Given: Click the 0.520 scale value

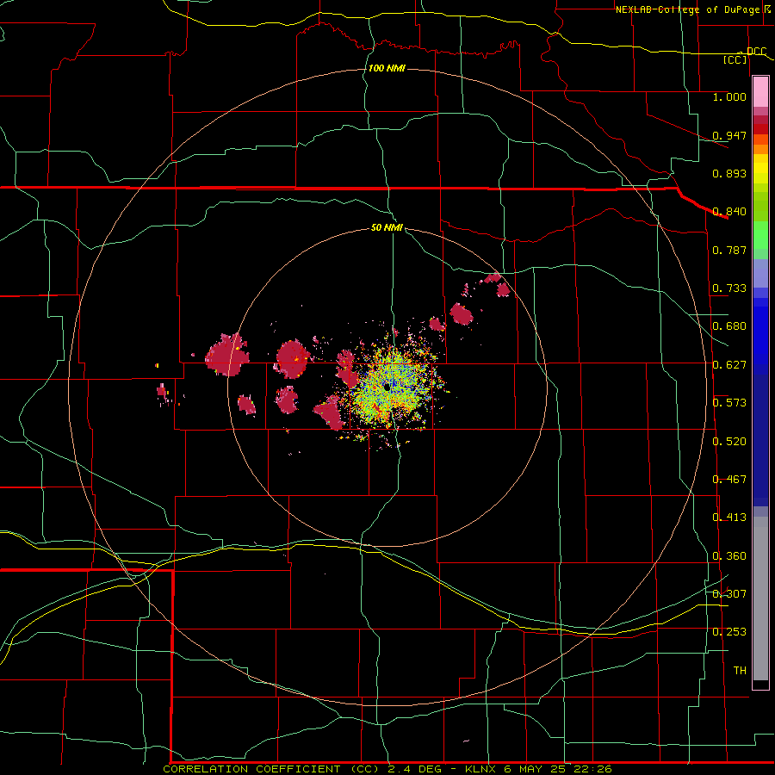Looking at the screenshot, I should click(729, 442).
